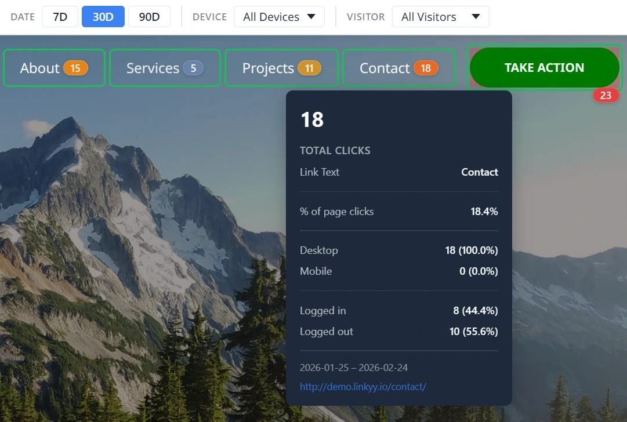Click the All Visitors dropdown arrow

[476, 17]
